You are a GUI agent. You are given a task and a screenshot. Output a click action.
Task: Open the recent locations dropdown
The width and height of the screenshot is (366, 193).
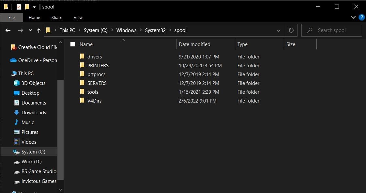pyautogui.click(x=30, y=30)
